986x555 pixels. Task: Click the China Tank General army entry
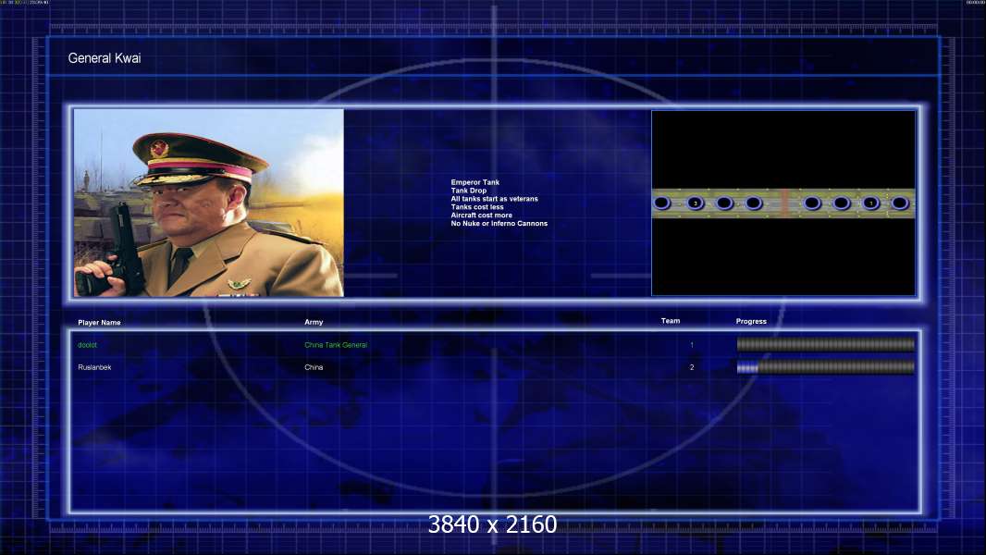336,345
